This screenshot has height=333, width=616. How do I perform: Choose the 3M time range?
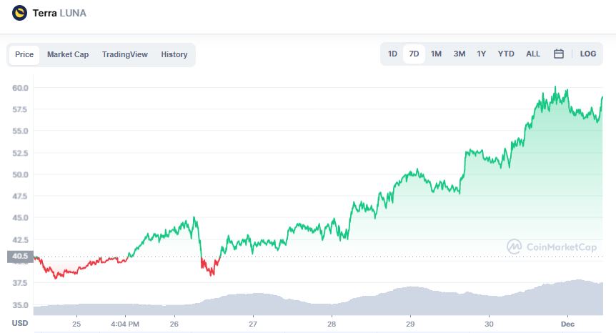pos(459,54)
